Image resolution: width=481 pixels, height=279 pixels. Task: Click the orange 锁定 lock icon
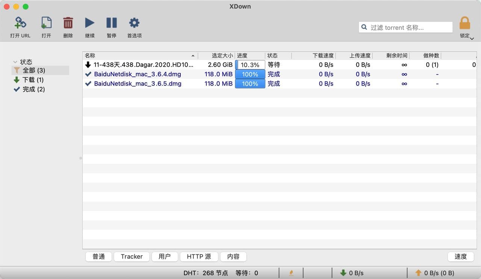[x=465, y=23]
